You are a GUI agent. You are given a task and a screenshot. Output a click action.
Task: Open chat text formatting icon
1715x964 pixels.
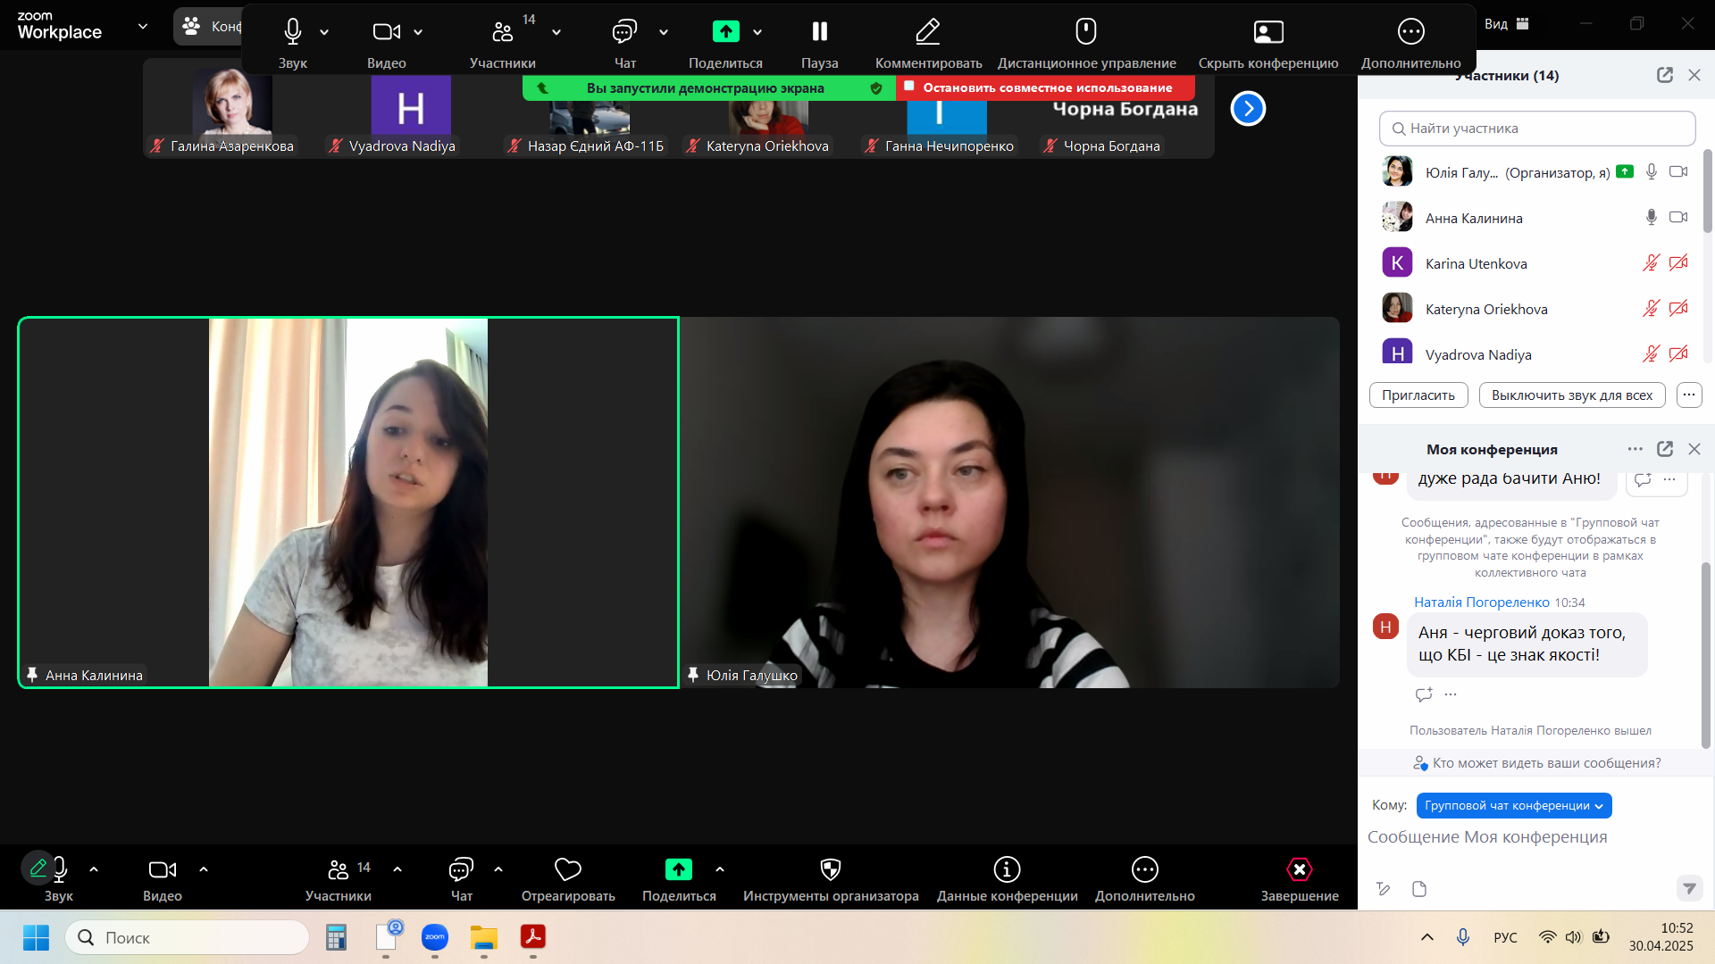1383,889
